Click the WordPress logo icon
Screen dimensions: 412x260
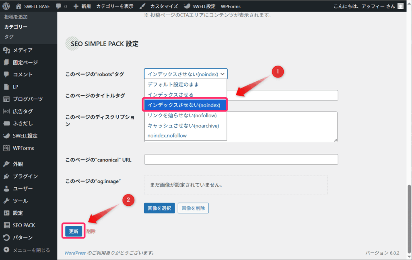click(6, 6)
